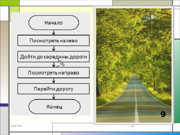Click the "Посмотреть направо" step box
Image resolution: width=180 pixels, height=135 pixels.
pyautogui.click(x=53, y=73)
